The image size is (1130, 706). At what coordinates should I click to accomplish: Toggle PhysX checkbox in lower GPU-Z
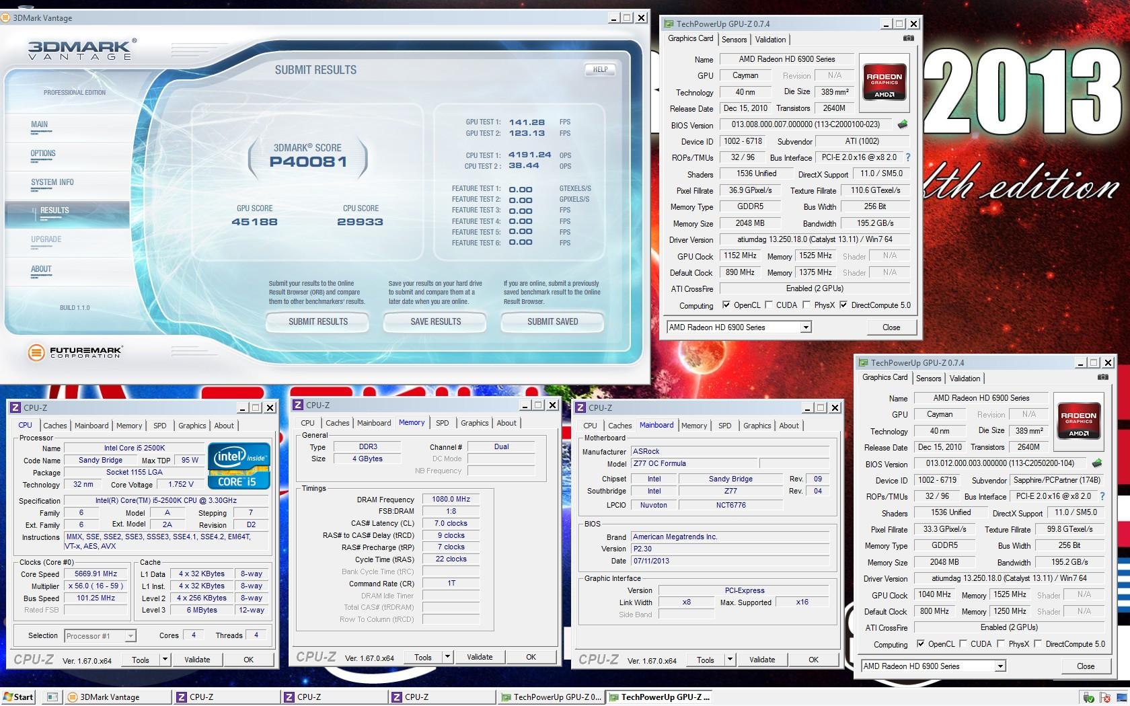[1000, 644]
